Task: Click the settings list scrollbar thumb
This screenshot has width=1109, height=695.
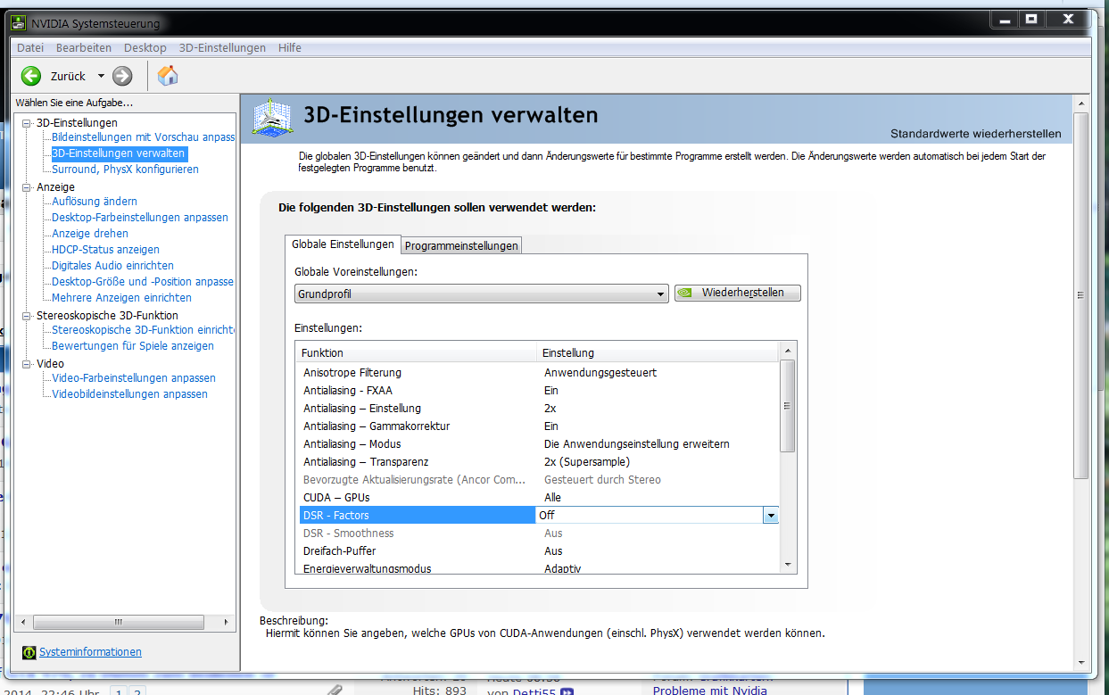Action: tap(787, 406)
